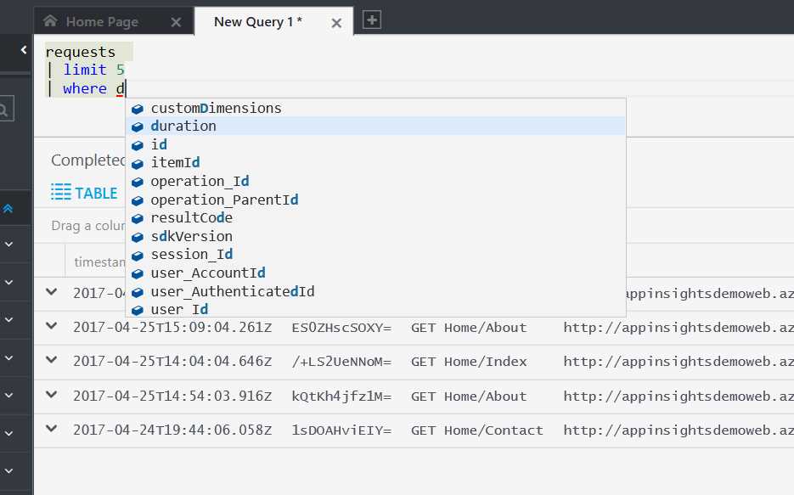Screen dimensions: 794x495
Task: Click the double-chevron collapse icon in the sidebar
Action: [8, 206]
